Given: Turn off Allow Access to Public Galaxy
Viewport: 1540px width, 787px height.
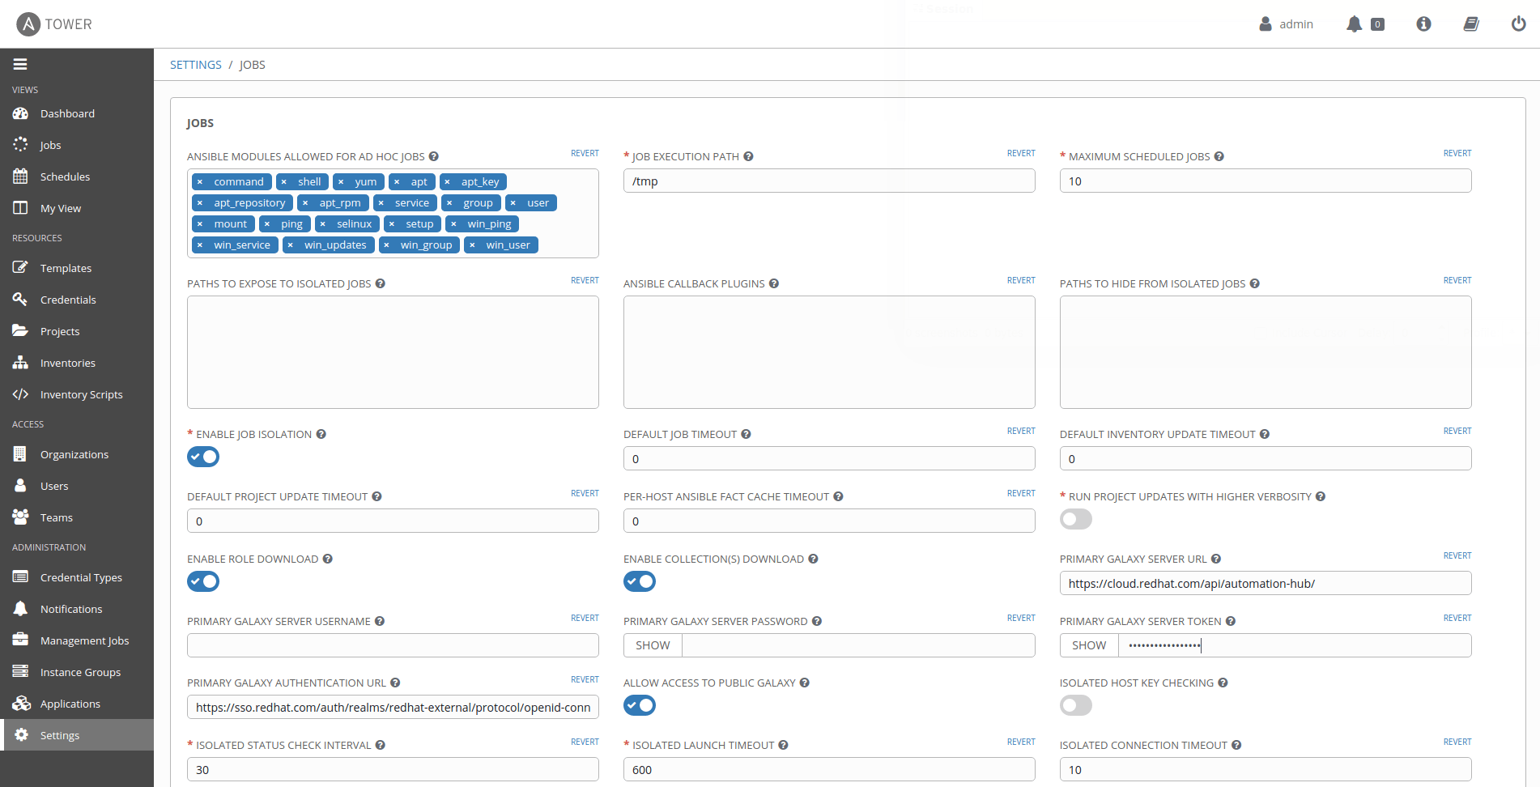Looking at the screenshot, I should pos(639,705).
